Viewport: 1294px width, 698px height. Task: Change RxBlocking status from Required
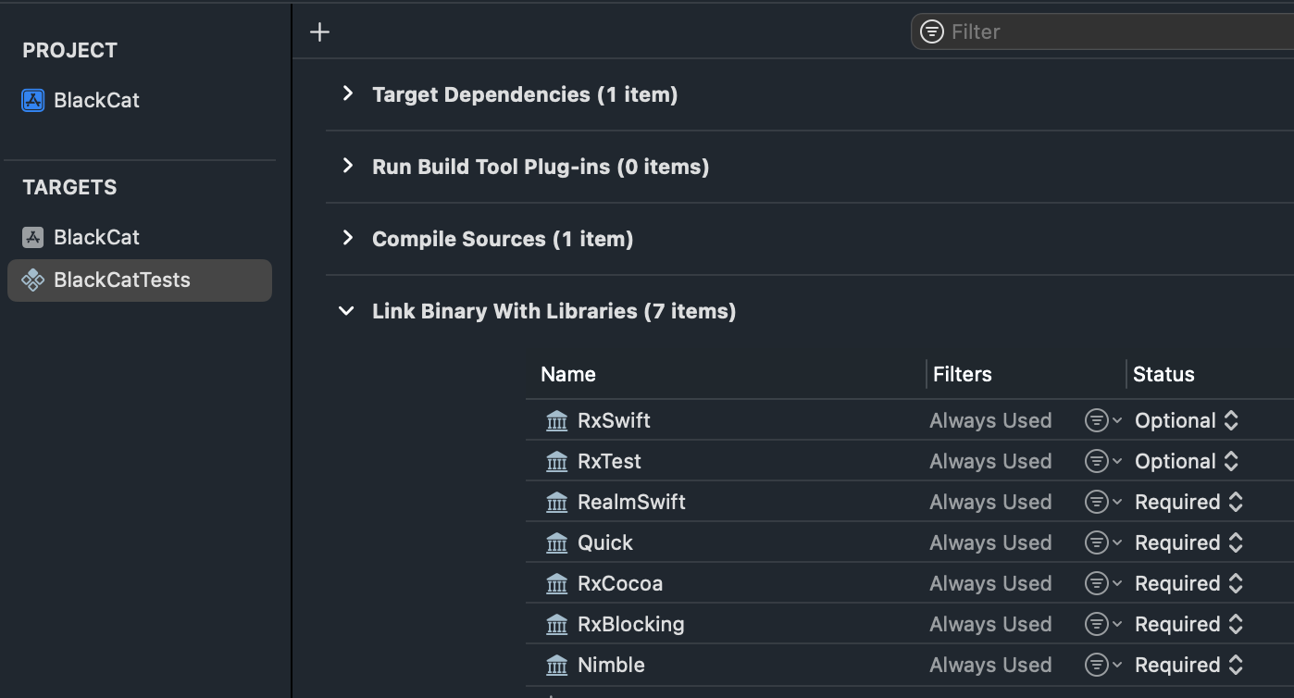pos(1189,625)
